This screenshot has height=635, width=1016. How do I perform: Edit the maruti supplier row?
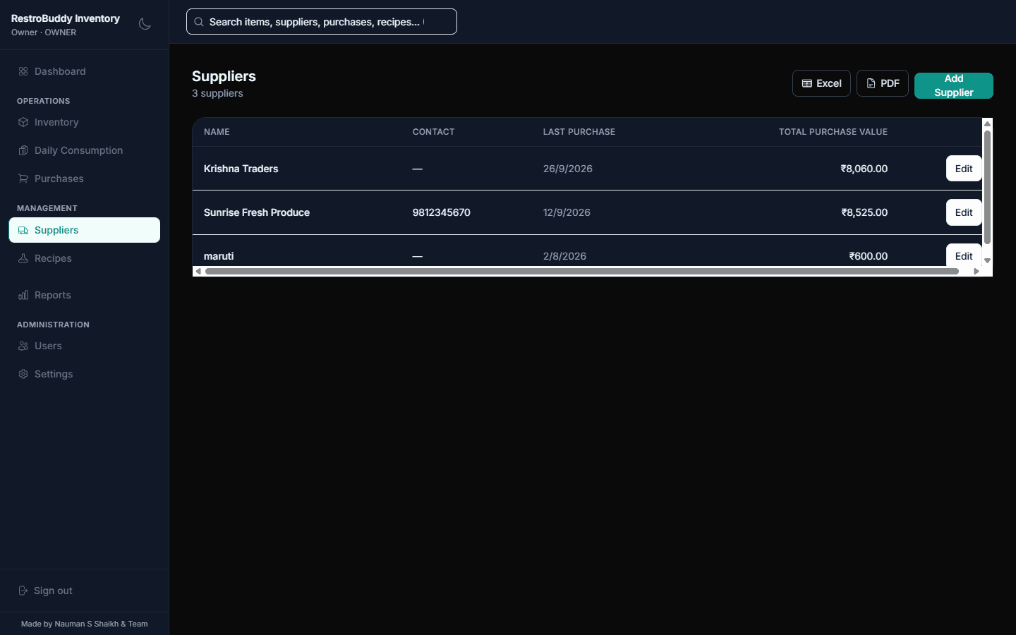point(964,255)
